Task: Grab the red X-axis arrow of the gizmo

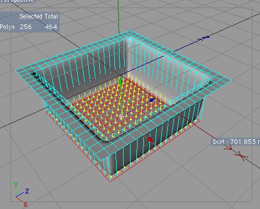Action: pyautogui.click(x=150, y=140)
